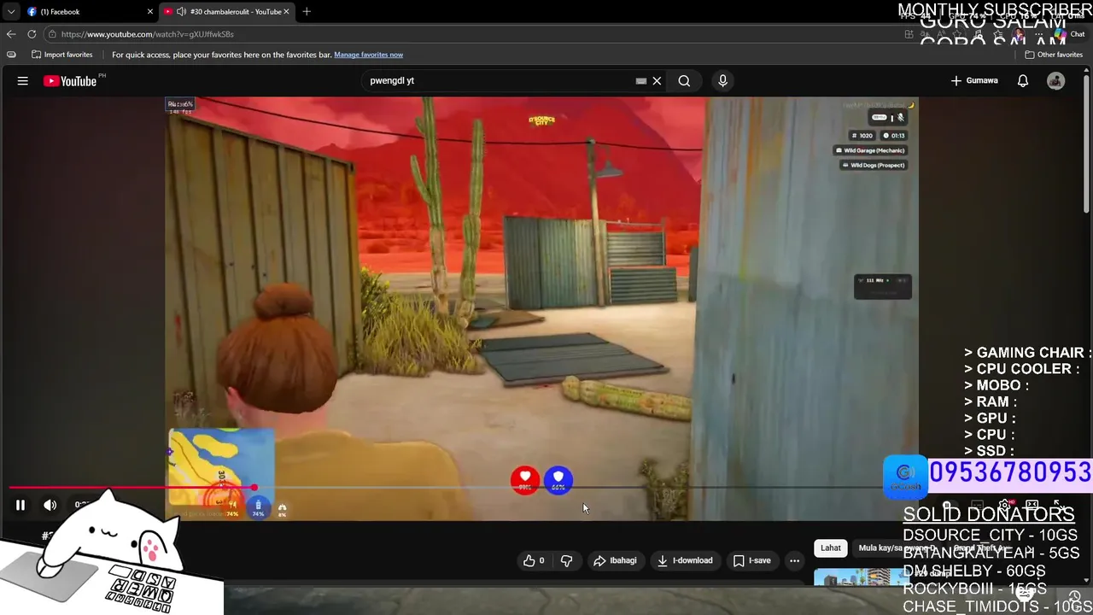Close the YouTube chambaleroulit tab
The width and height of the screenshot is (1093, 615).
point(287,12)
